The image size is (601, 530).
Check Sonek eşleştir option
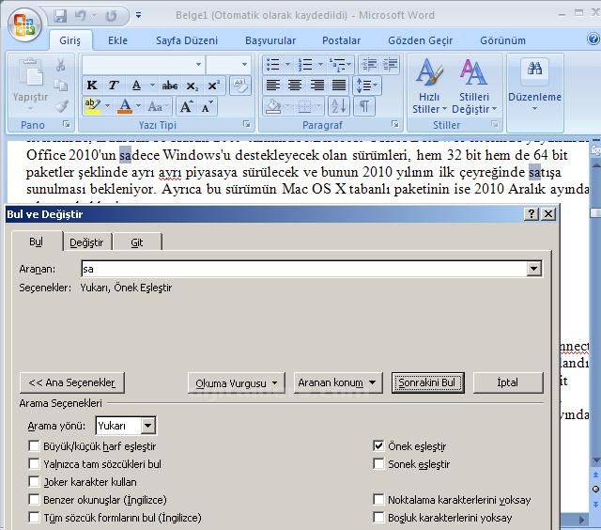(378, 464)
